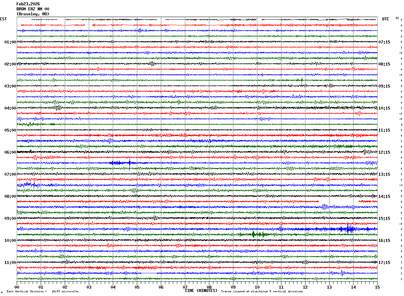Click the date label Feb23,2026
This screenshot has height=296, width=404.
pyautogui.click(x=28, y=4)
